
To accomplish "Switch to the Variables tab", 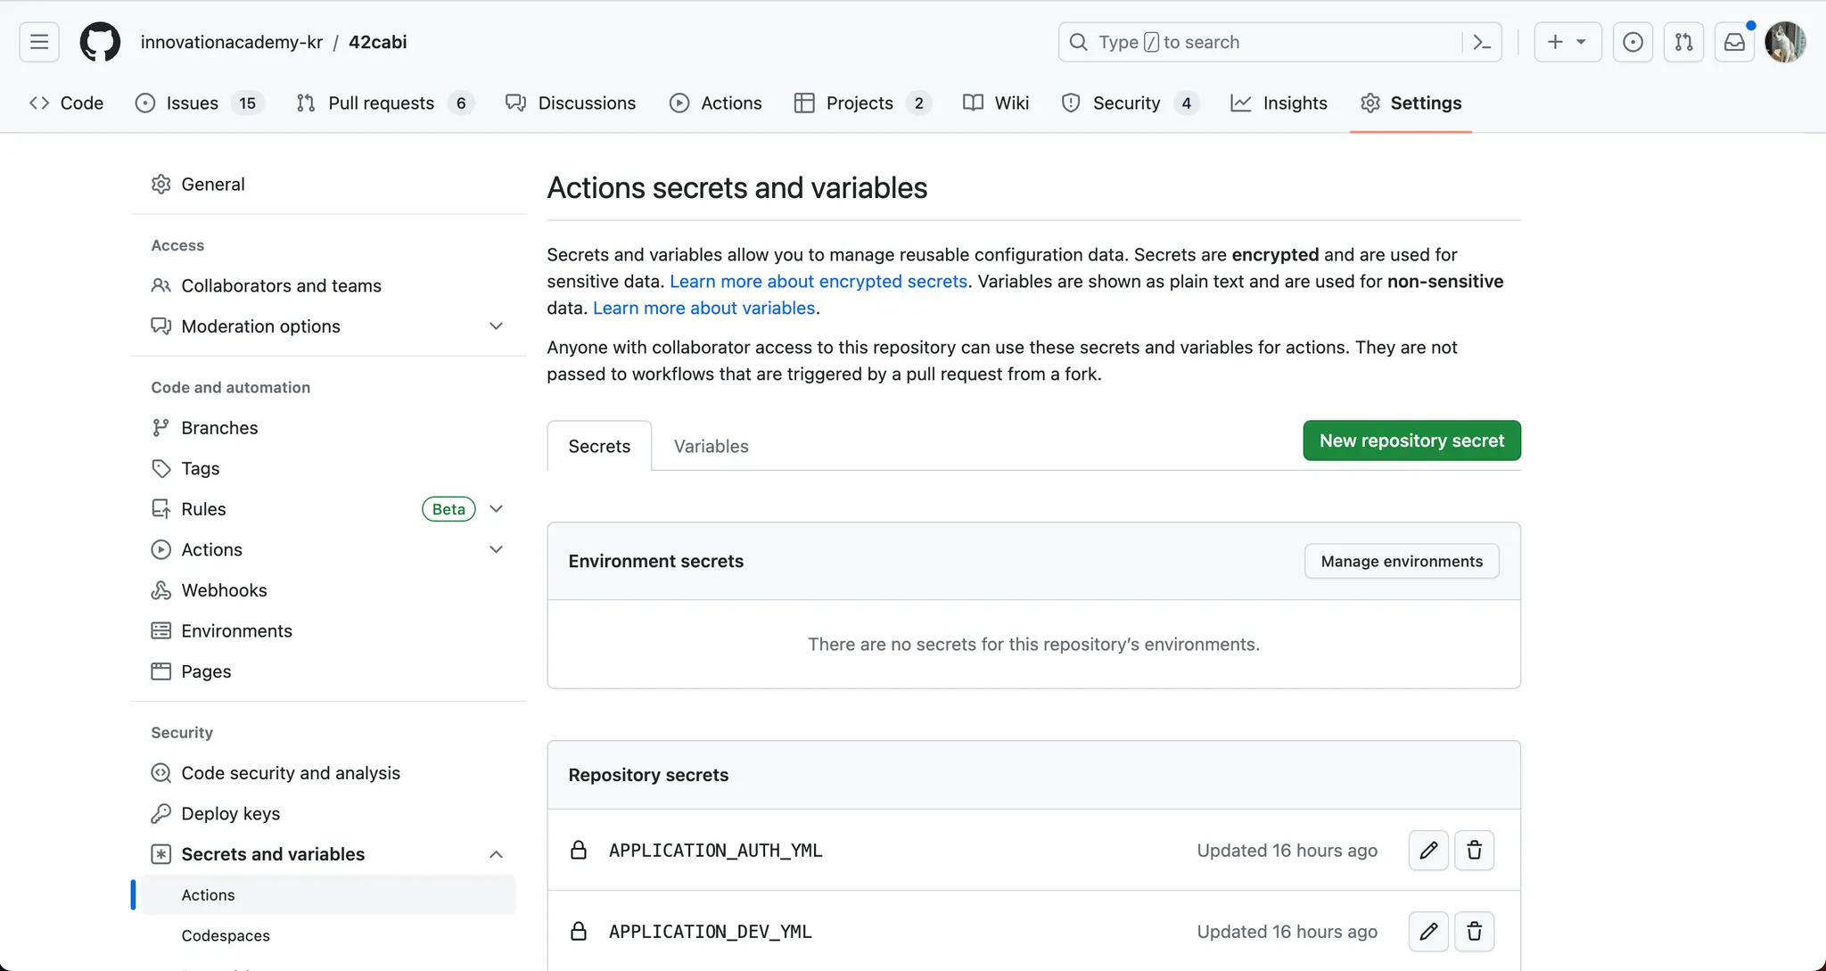I will click(711, 446).
